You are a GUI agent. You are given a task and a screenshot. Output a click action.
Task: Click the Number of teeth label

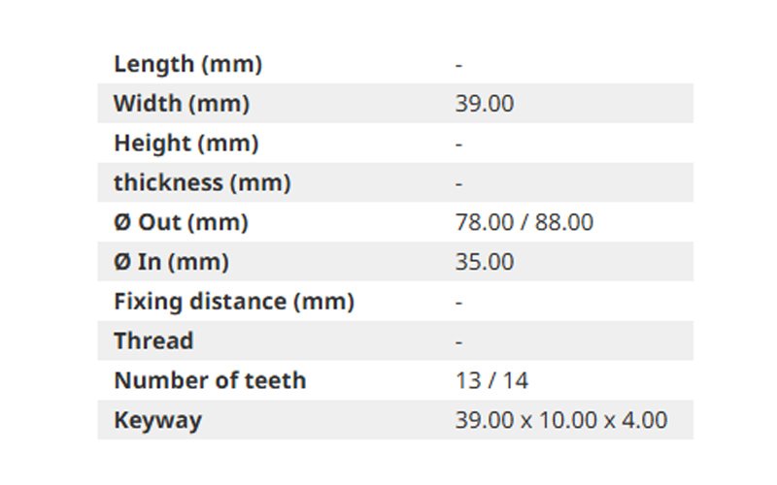210,380
